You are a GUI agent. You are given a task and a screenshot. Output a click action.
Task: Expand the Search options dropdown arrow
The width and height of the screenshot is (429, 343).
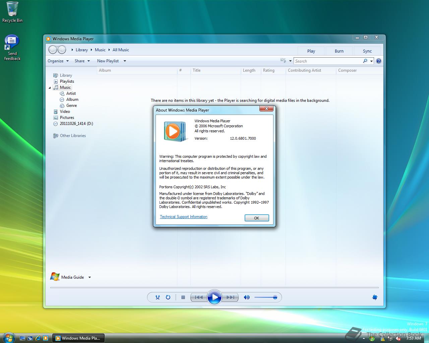tap(371, 61)
